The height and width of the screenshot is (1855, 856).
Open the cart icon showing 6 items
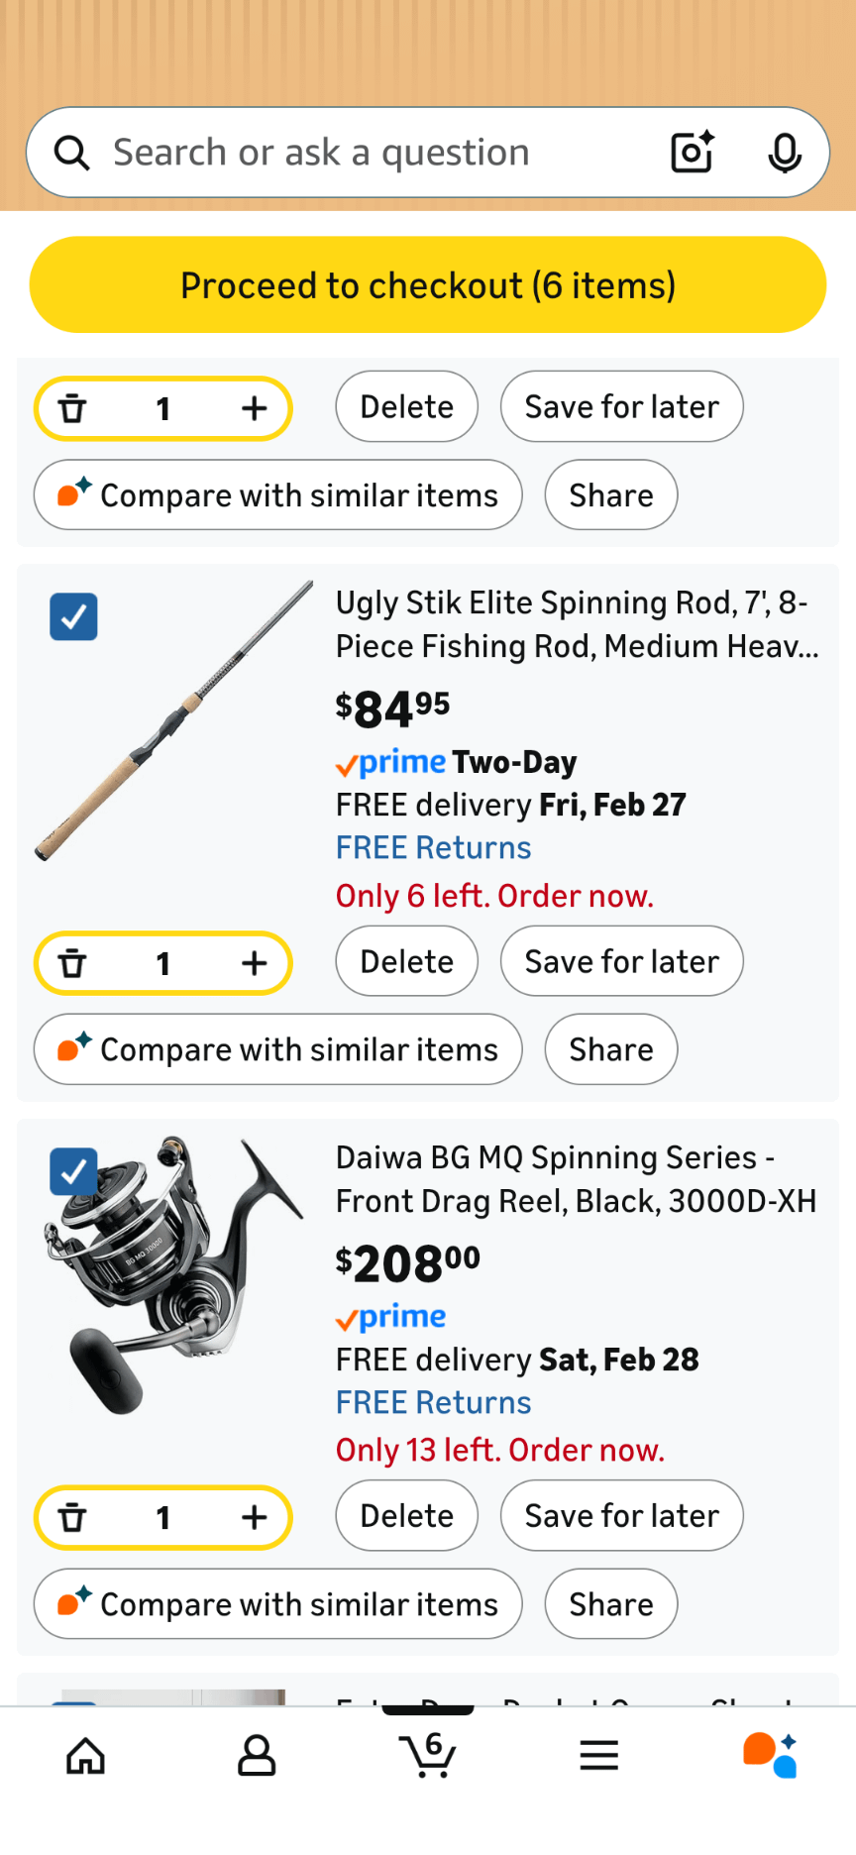(x=428, y=1755)
